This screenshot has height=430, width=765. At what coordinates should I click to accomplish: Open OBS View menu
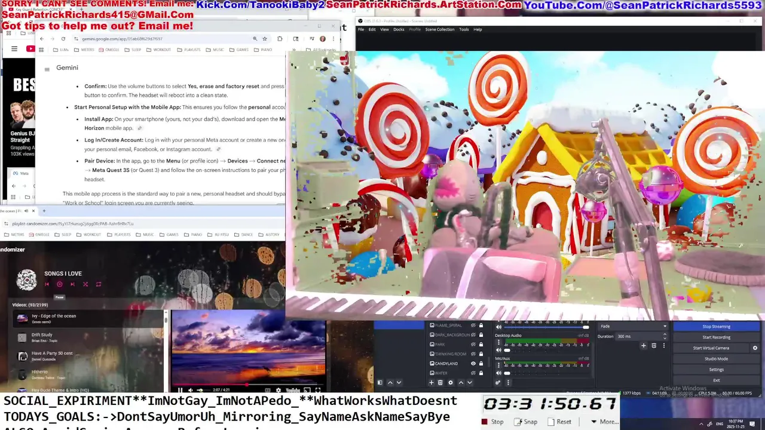click(384, 29)
